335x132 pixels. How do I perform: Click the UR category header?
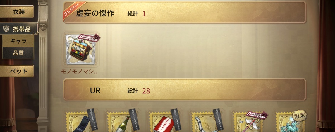click(185, 90)
